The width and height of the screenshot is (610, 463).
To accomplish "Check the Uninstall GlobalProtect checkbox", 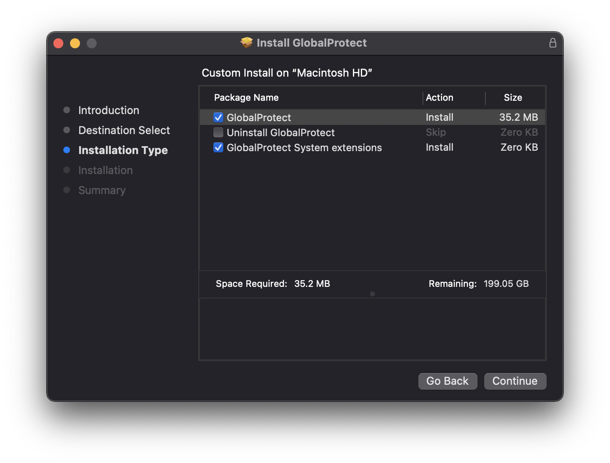I will (218, 132).
